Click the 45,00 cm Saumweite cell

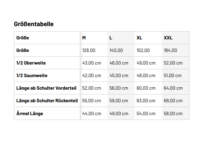coord(119,75)
